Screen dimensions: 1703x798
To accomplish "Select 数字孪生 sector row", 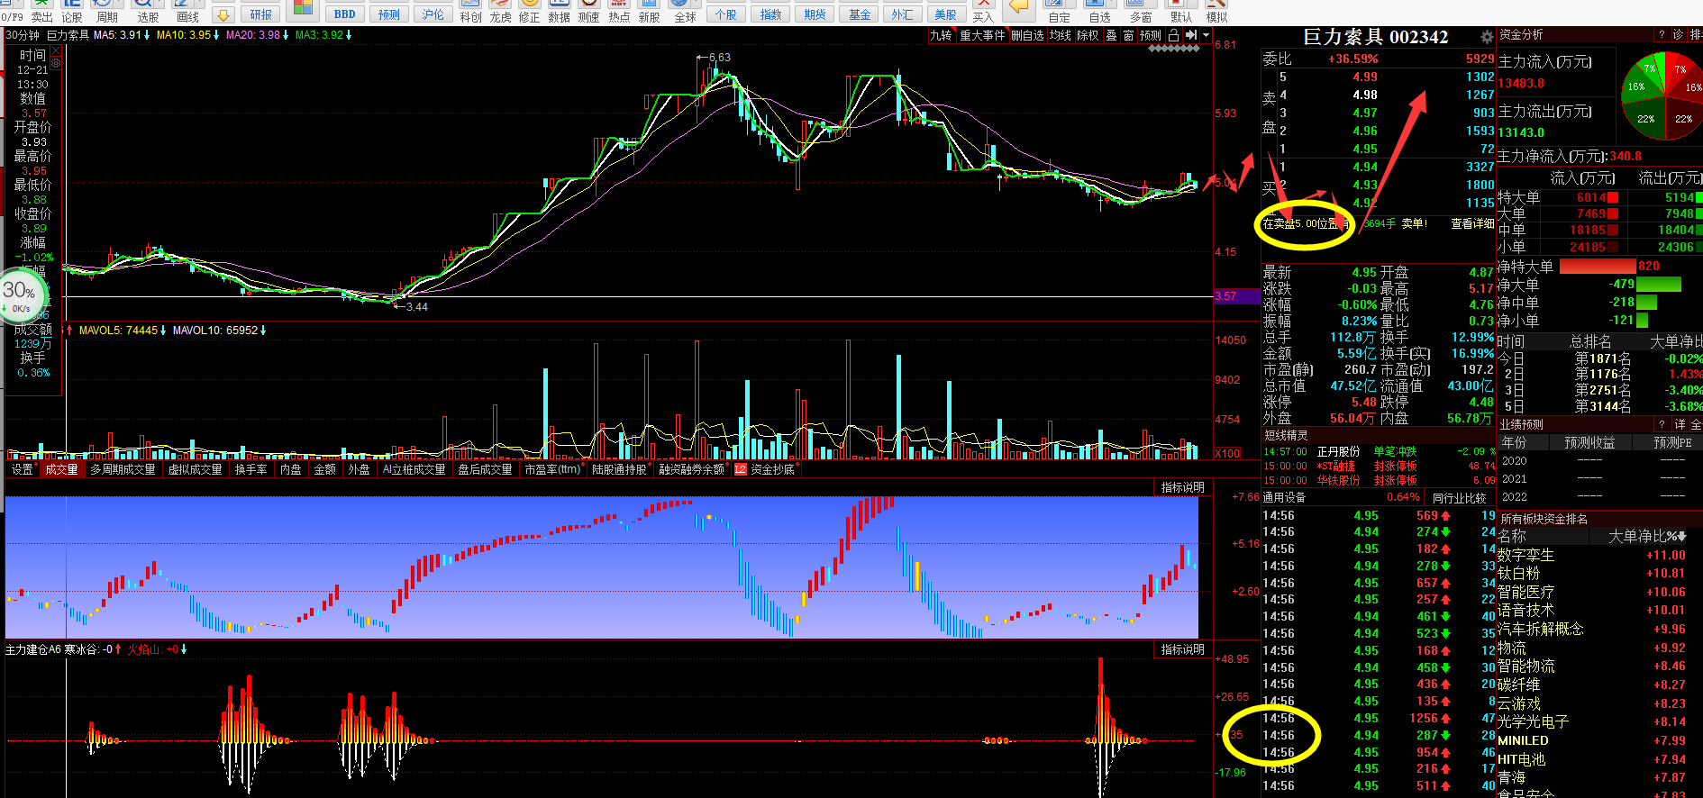I will point(1600,555).
